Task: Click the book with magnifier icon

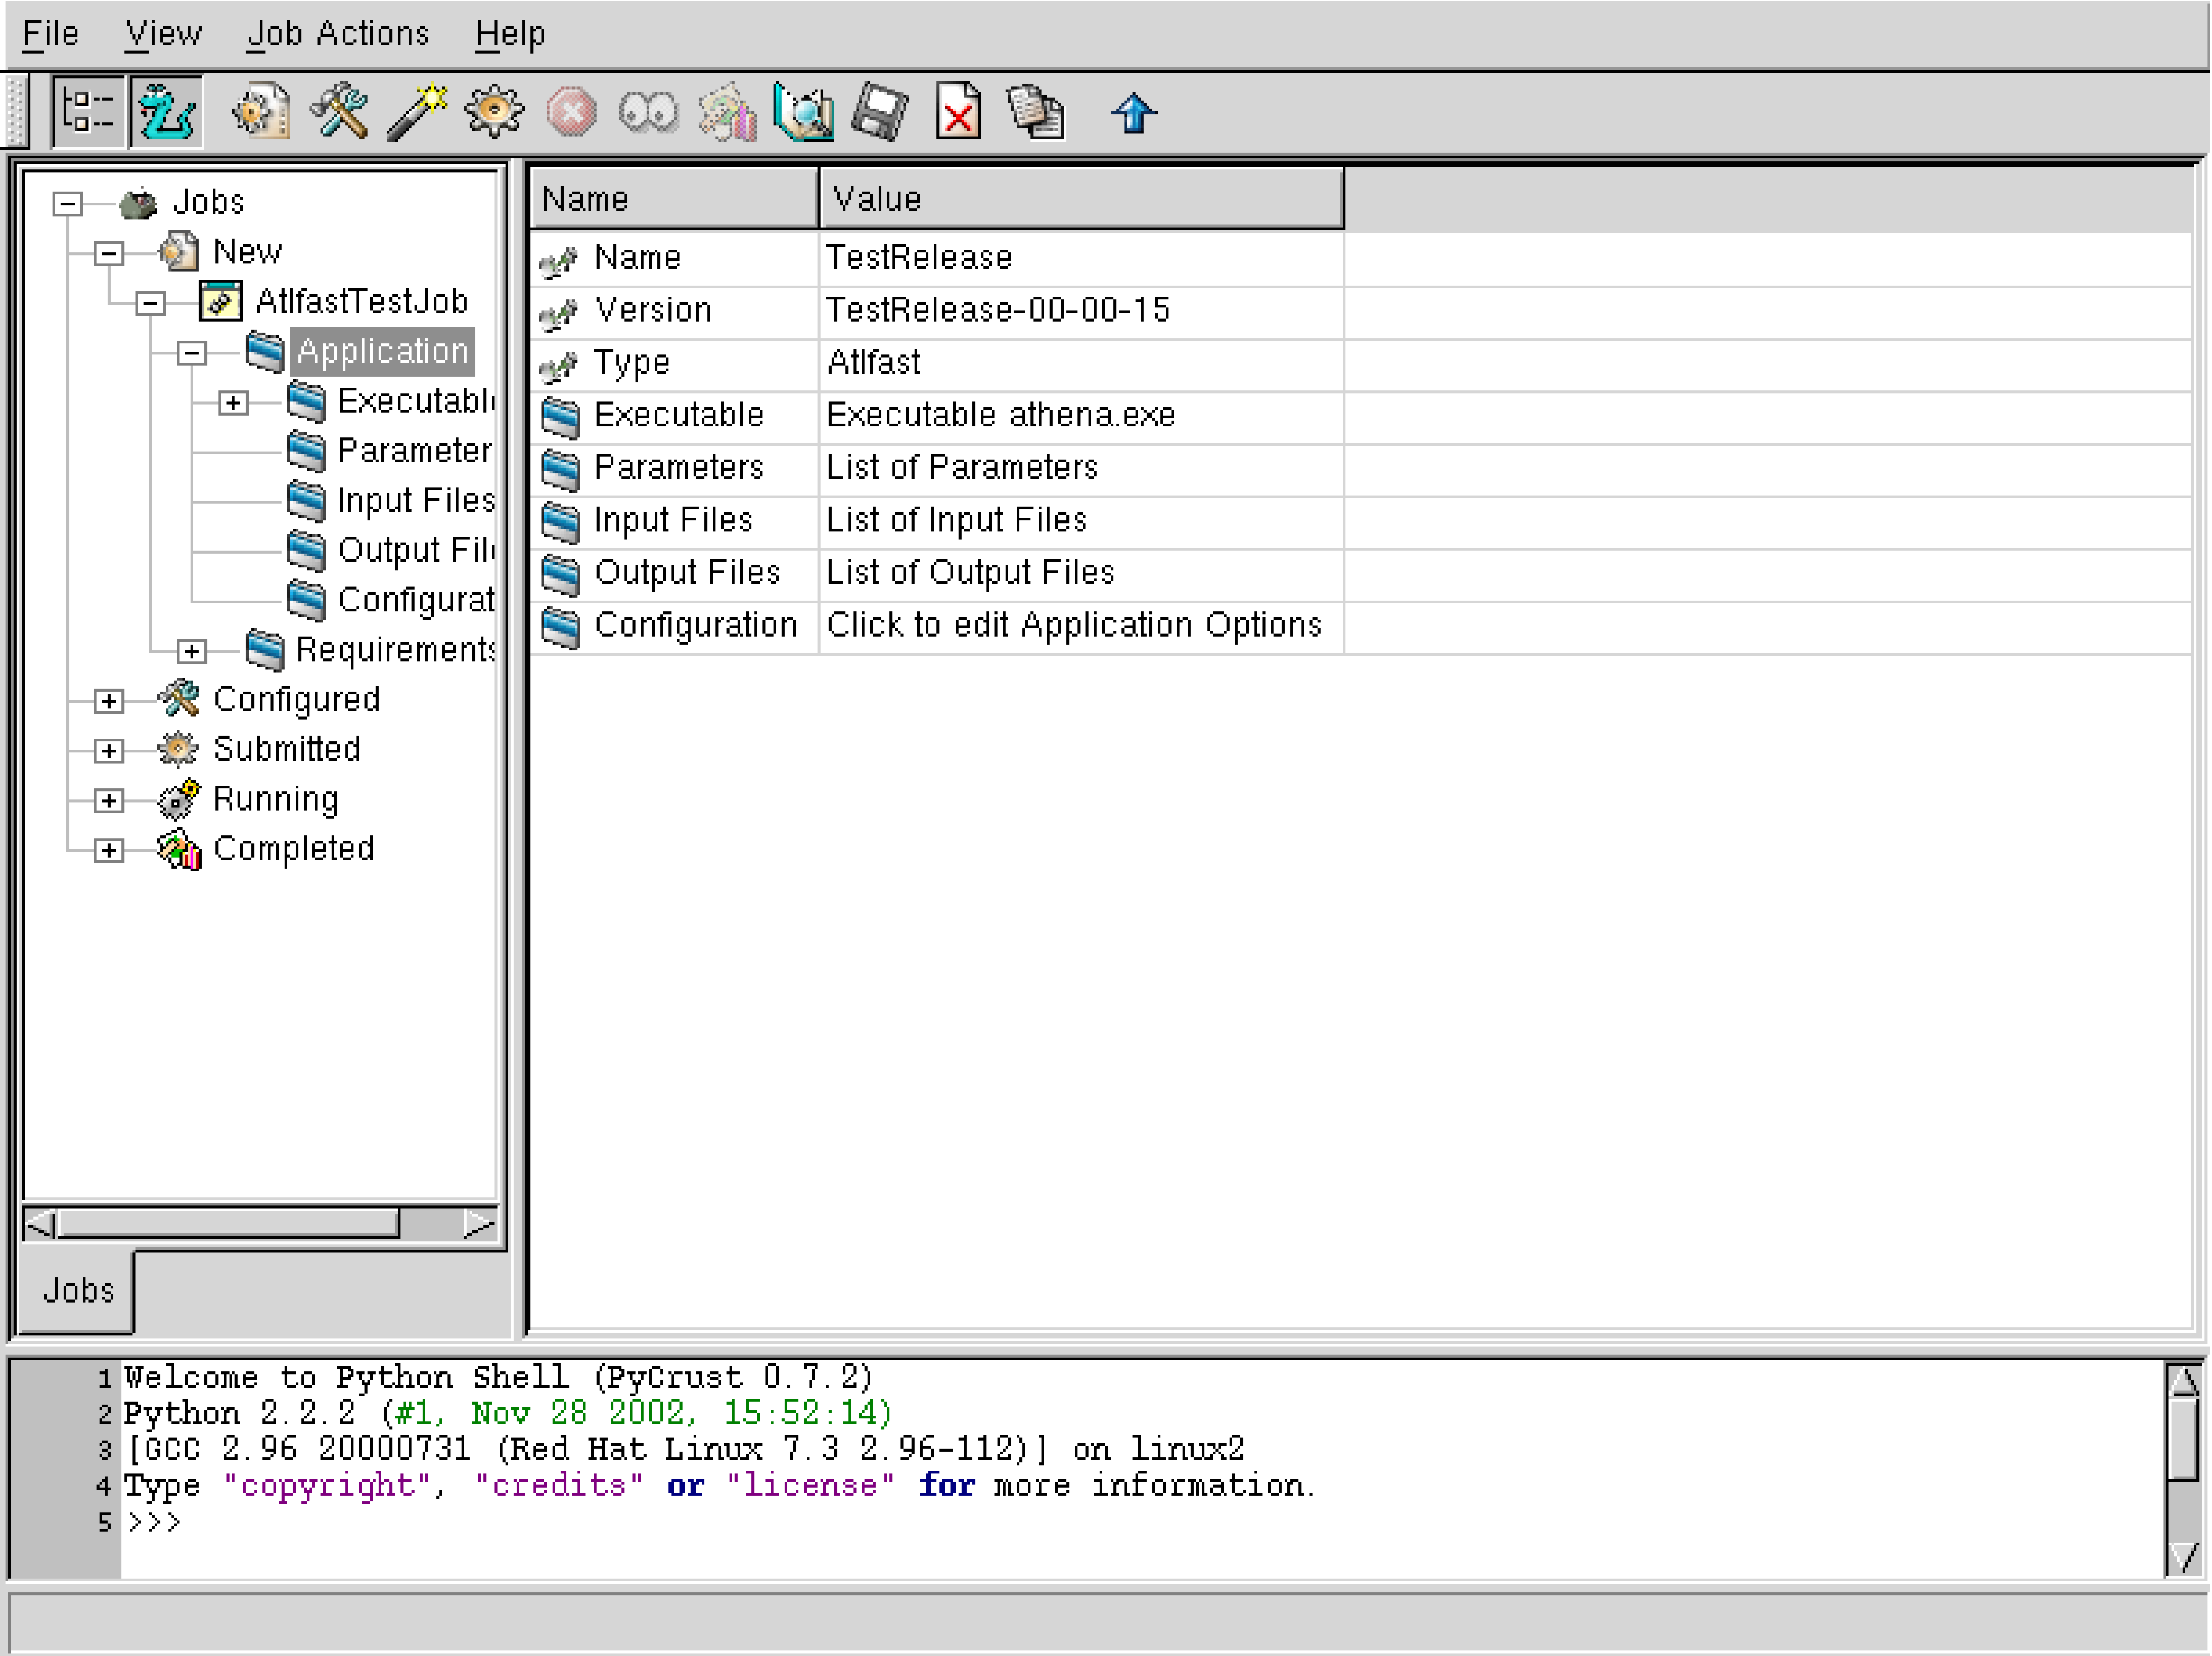Action: click(804, 111)
